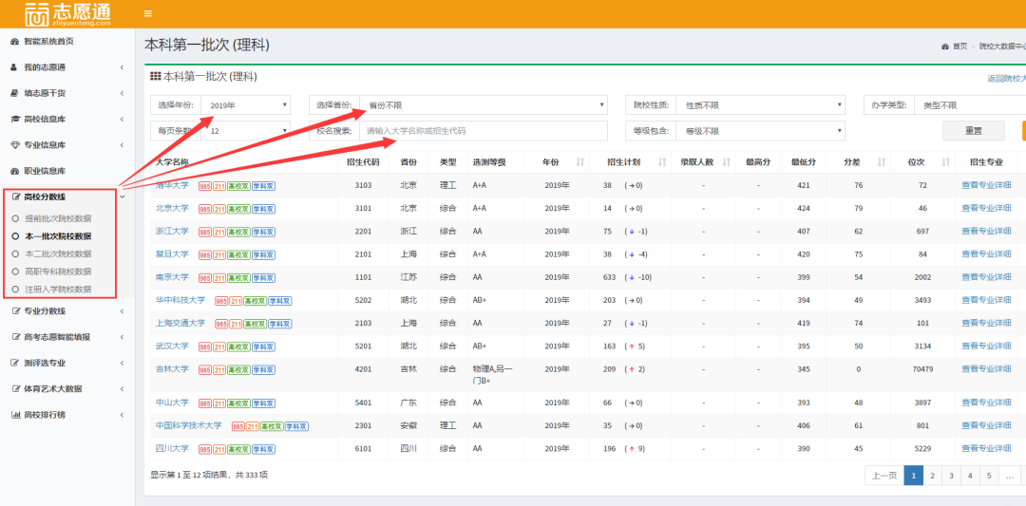Click the 重置 reset button
Viewport: 1026px width, 506px height.
click(973, 131)
